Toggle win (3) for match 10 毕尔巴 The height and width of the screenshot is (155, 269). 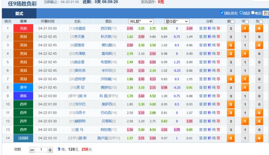231,104
